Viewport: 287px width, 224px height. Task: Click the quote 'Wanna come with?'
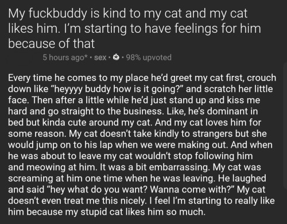pos(192,190)
